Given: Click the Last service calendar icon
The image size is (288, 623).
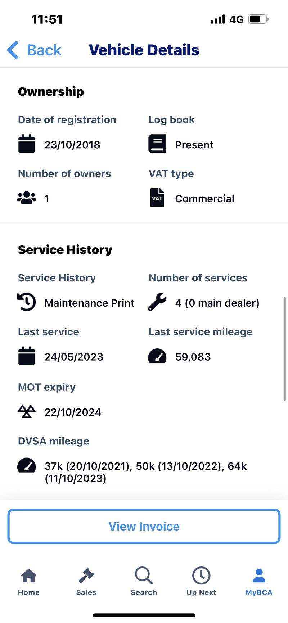Looking at the screenshot, I should click(27, 356).
